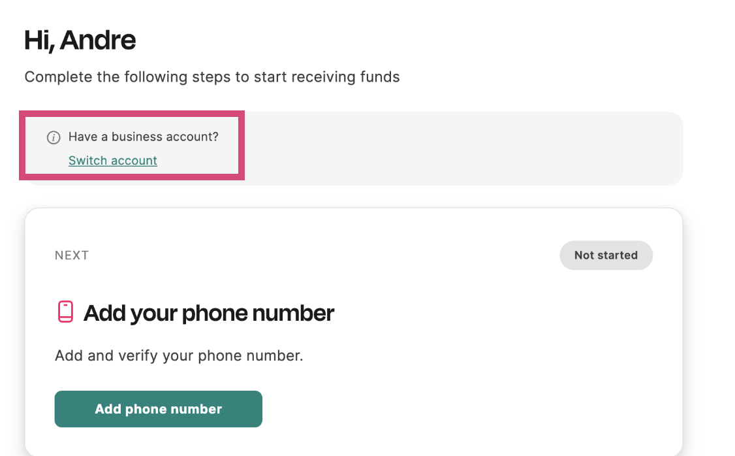735x456 pixels.
Task: Click the word account in Switch account
Action: 134,161
